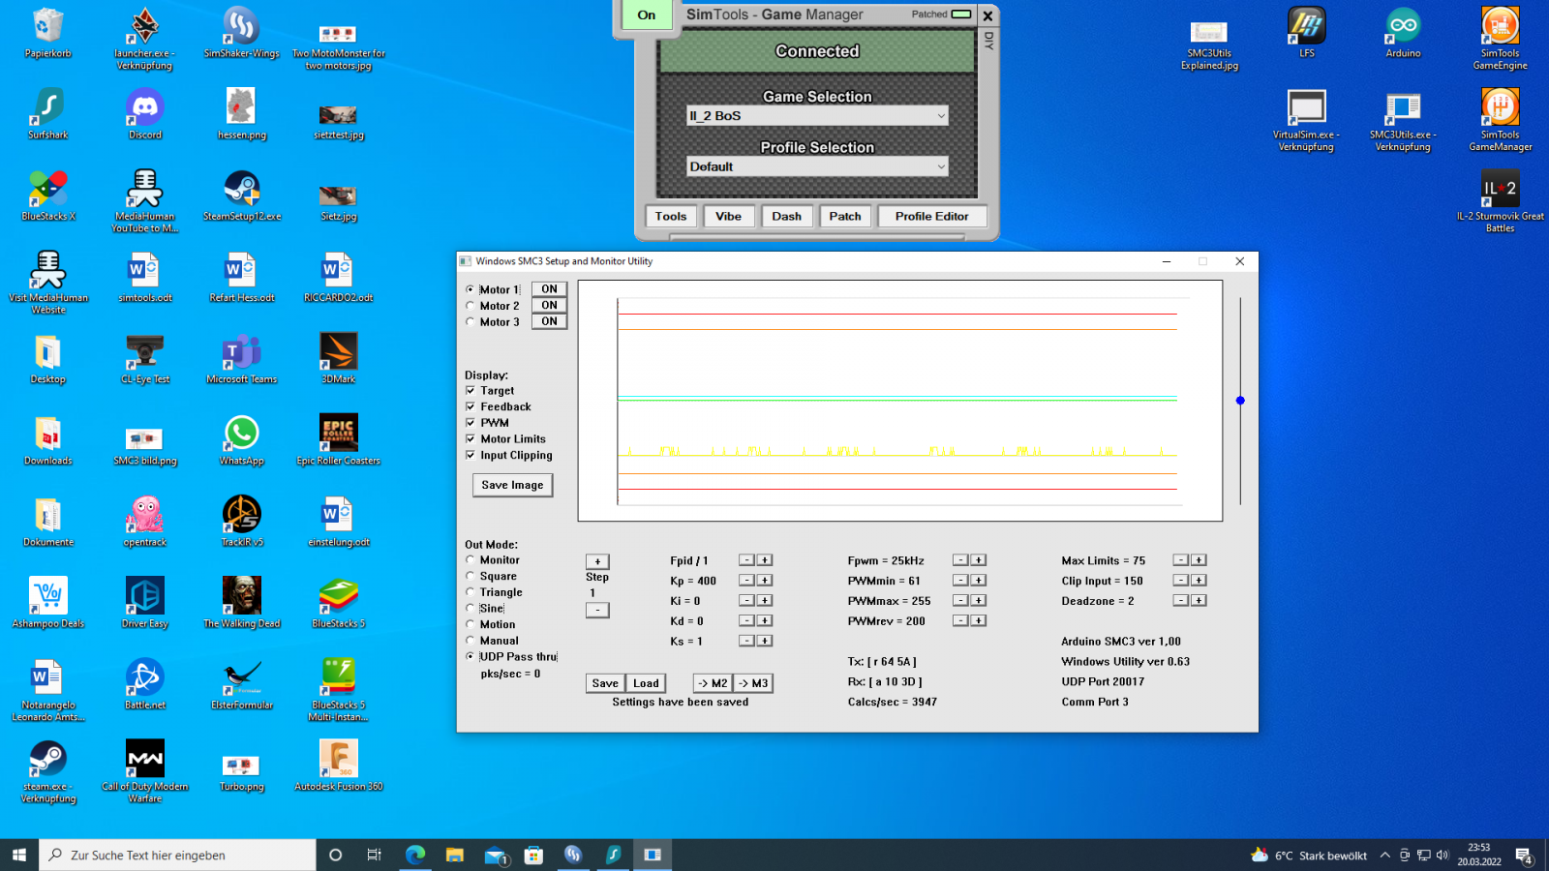
Task: Decrease Deadzone with the minus button
Action: 1180,601
